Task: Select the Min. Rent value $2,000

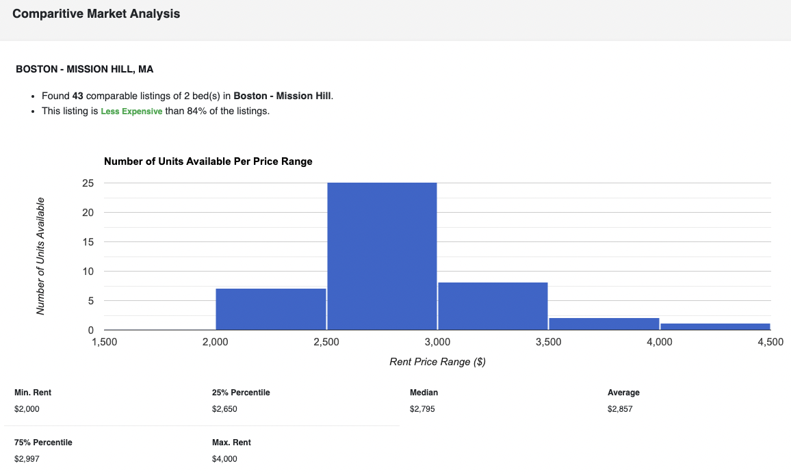Action: pyautogui.click(x=27, y=409)
